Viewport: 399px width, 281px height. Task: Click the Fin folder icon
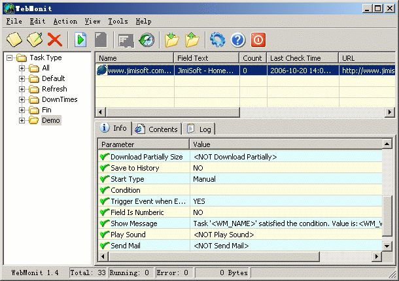pos(34,110)
